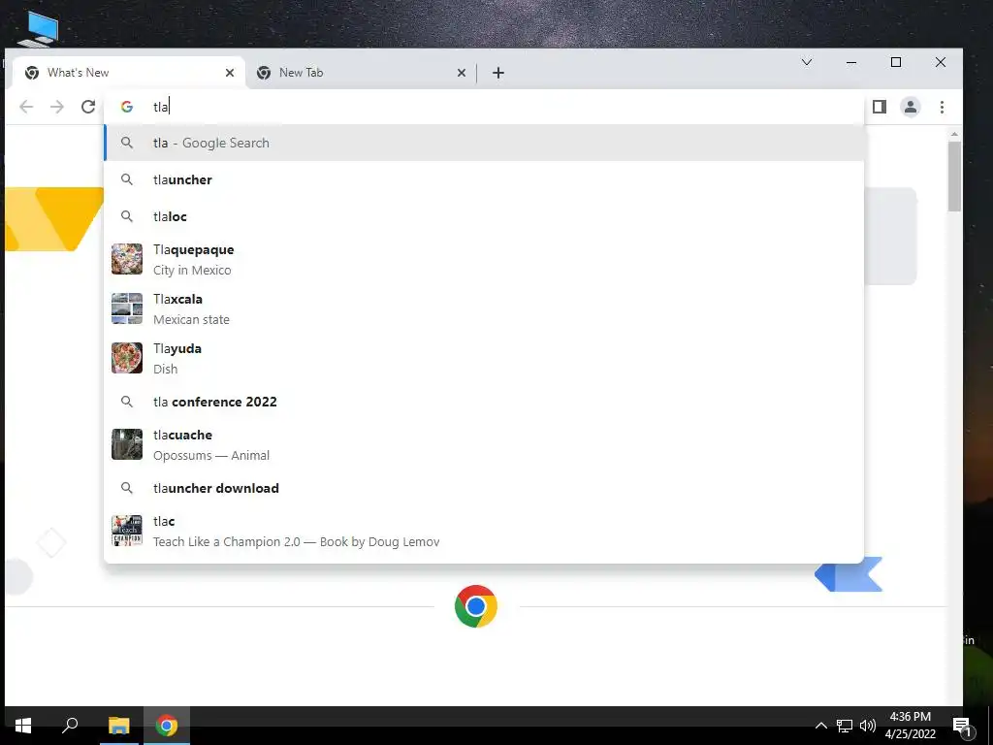993x745 pixels.
Task: Click the Chrome logo on the page
Action: (475, 606)
